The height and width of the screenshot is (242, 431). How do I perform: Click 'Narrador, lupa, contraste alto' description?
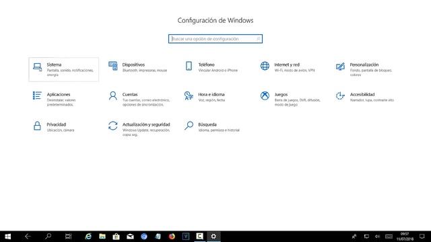point(372,100)
